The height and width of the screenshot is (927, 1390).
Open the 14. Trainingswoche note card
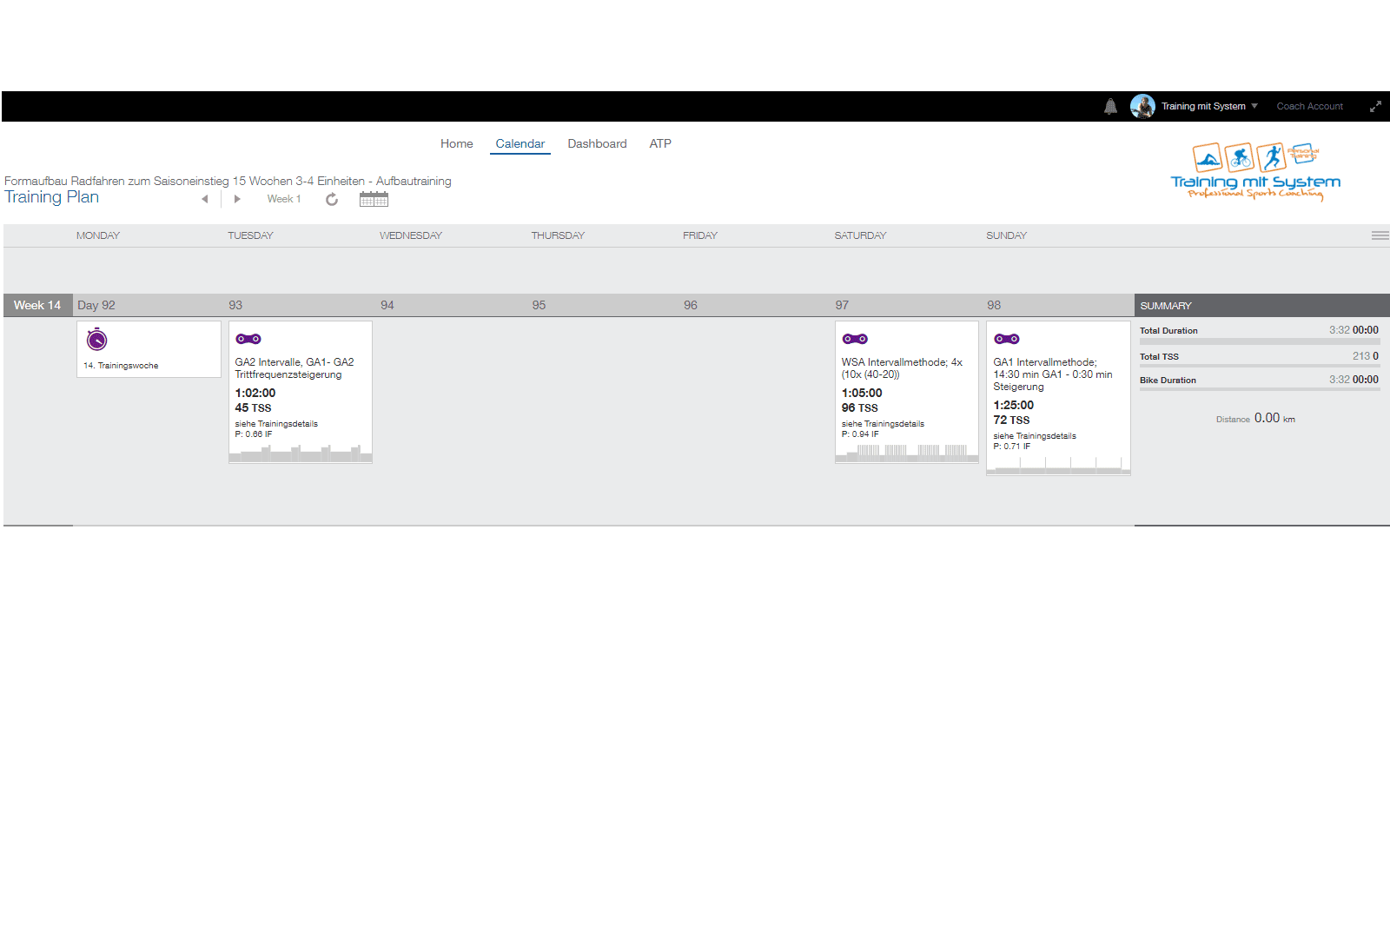tap(149, 349)
